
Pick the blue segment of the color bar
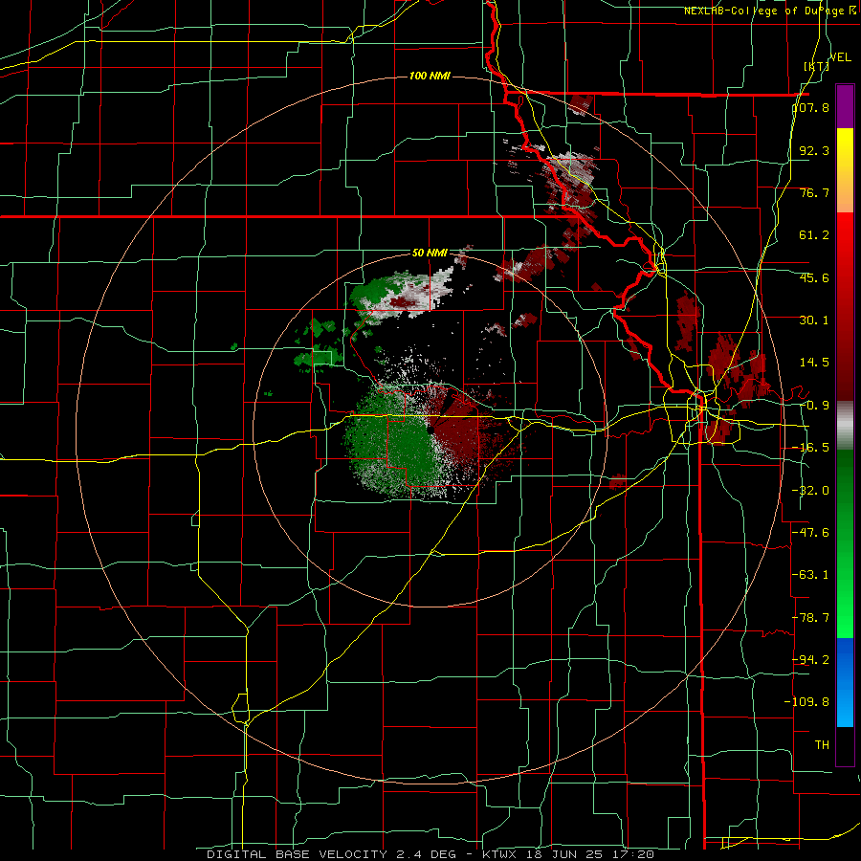pos(845,682)
